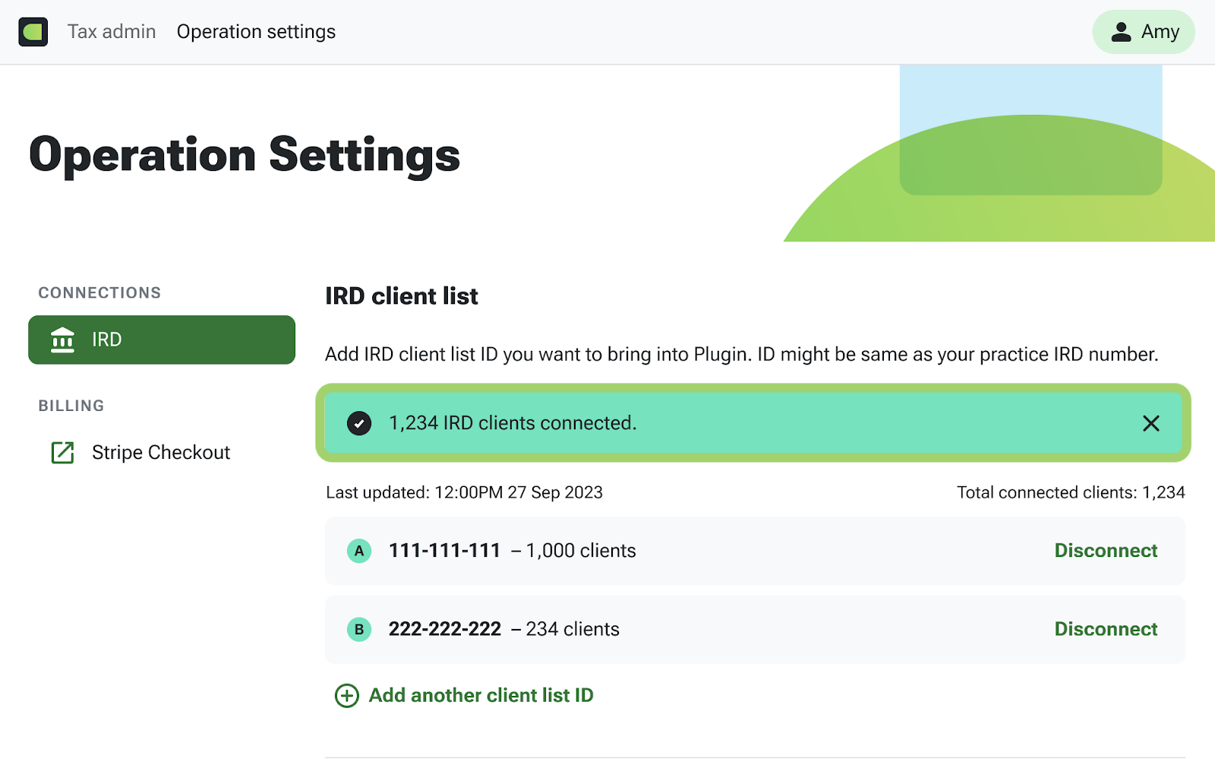1215x762 pixels.
Task: Click the Stripe Checkout external link icon
Action: (62, 453)
